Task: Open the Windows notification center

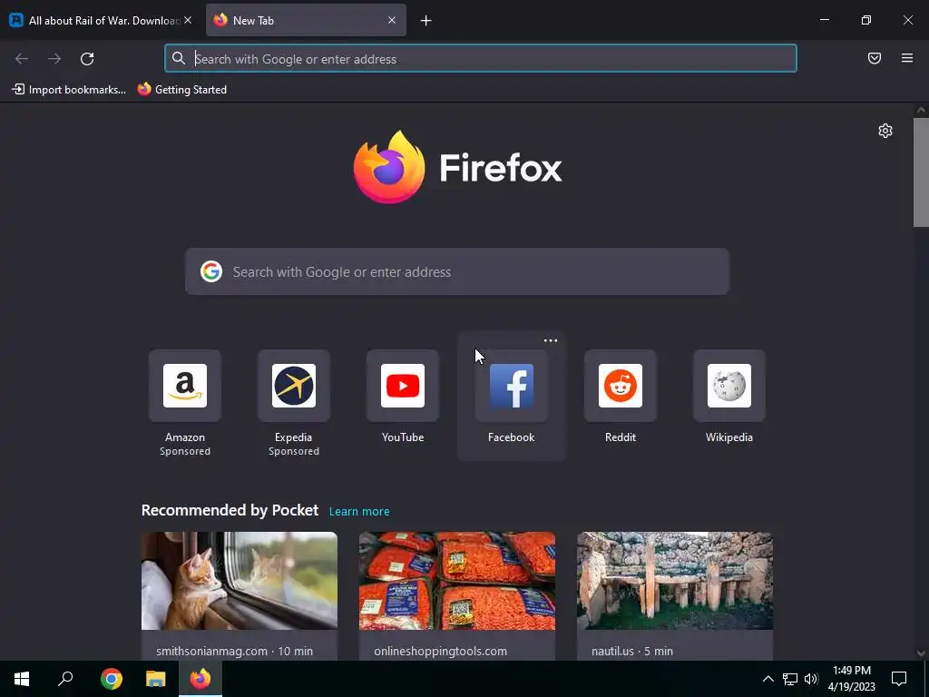Action: (x=899, y=679)
